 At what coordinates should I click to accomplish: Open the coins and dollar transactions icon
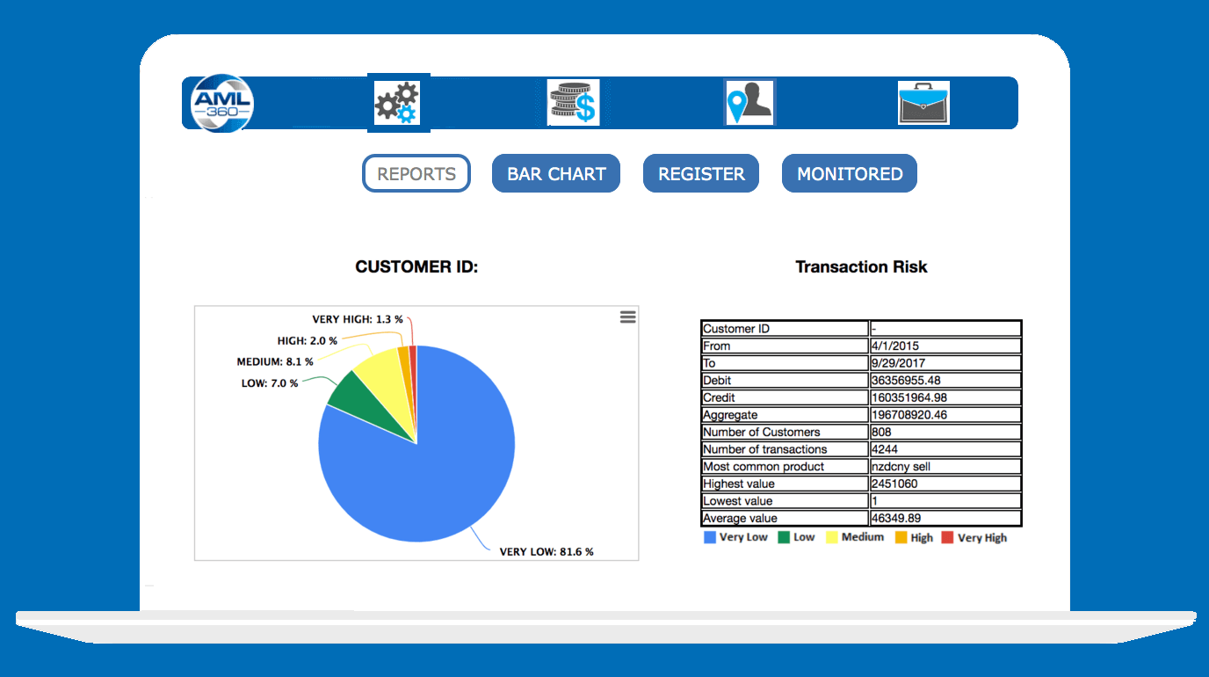coord(574,103)
